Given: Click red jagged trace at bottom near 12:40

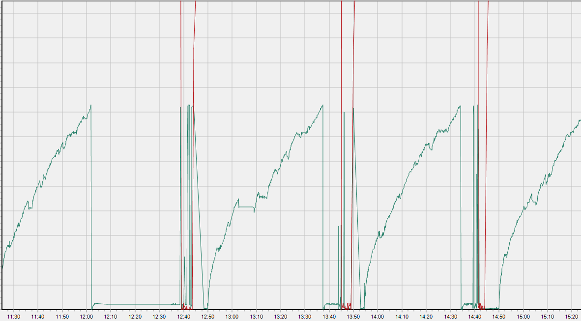Looking at the screenshot, I should 186,307.
